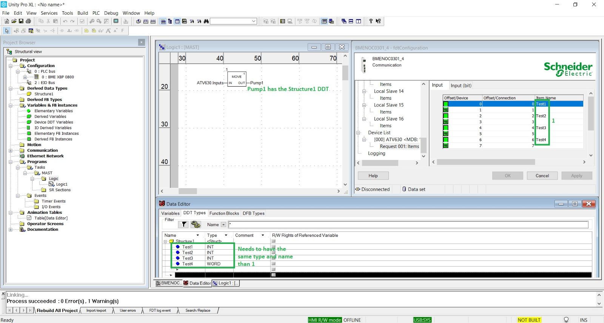This screenshot has height=323, width=604.
Task: Click the filter settings gears icon
Action: click(x=196, y=224)
